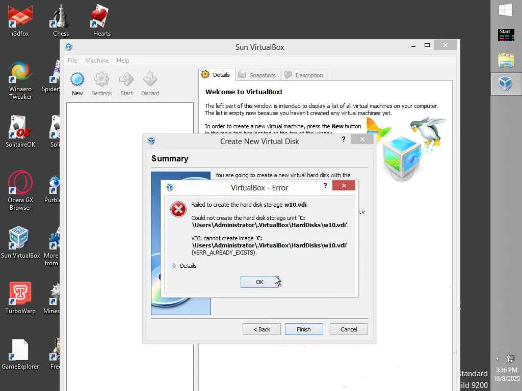Open the Hearts desktop shortcut
522x391 pixels.
pyautogui.click(x=101, y=20)
